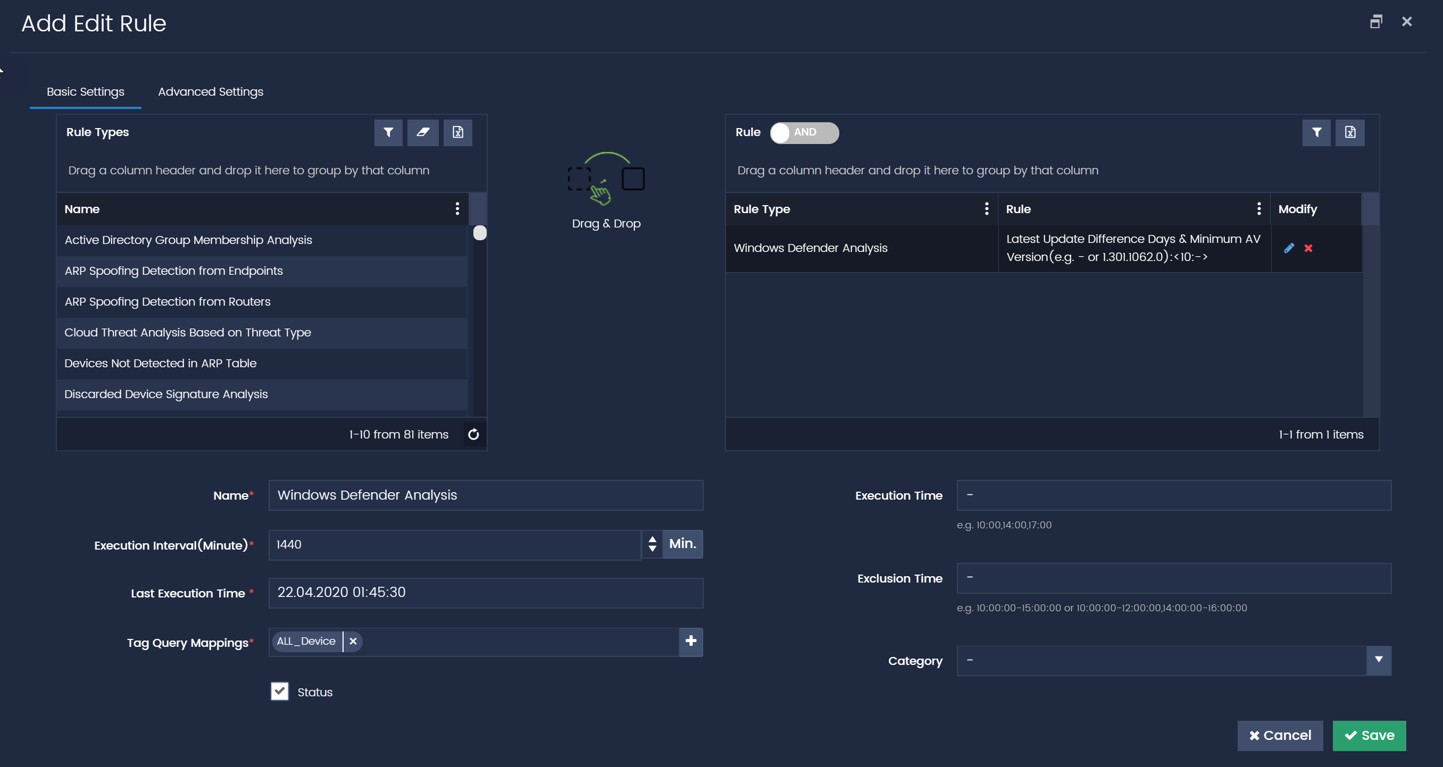This screenshot has width=1443, height=767.
Task: Select Discarded Device Signature Analysis row
Action: [x=262, y=394]
